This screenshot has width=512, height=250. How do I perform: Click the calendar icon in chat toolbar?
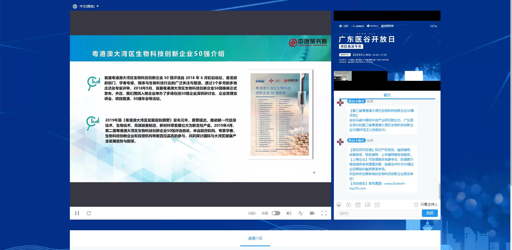pyautogui.click(x=358, y=205)
